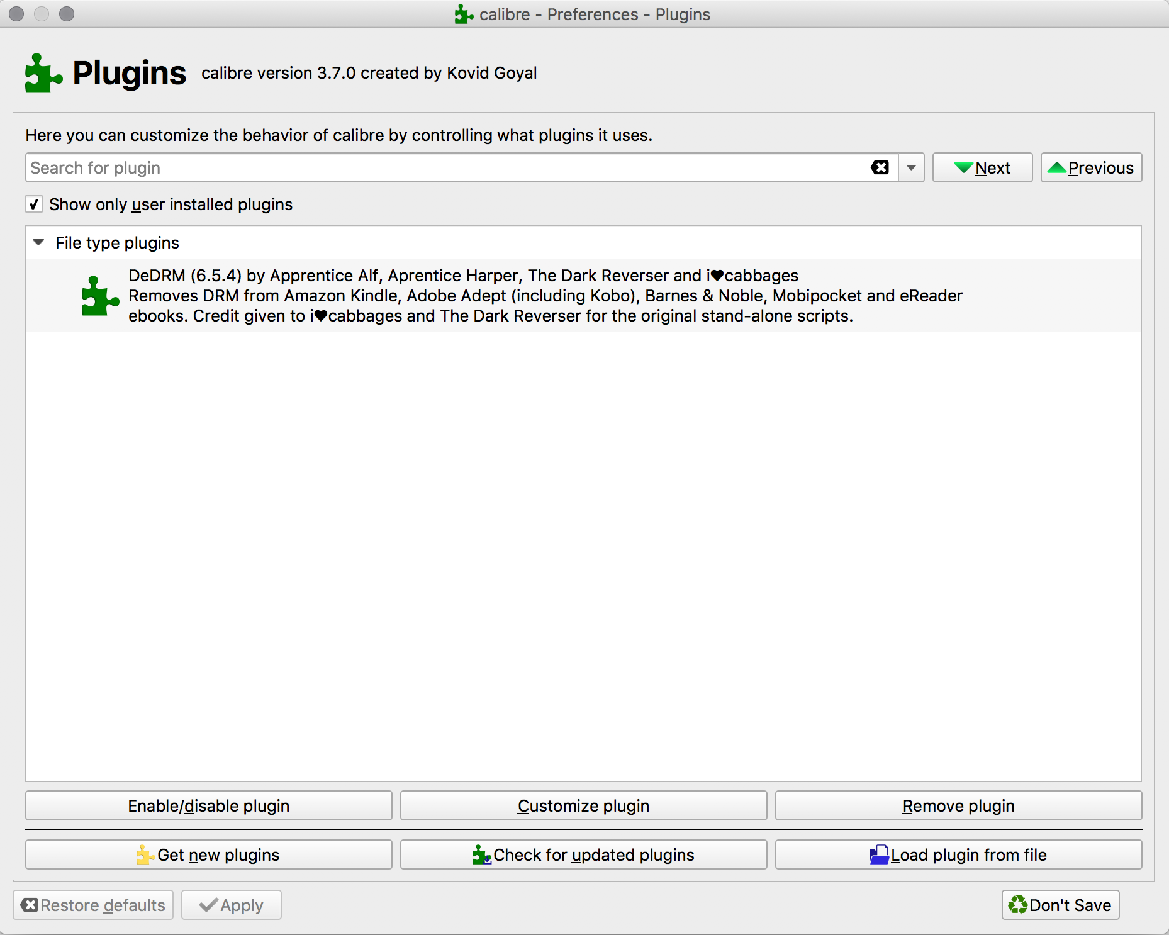Click the checkmark icon on Apply
The height and width of the screenshot is (935, 1169).
pyautogui.click(x=208, y=905)
